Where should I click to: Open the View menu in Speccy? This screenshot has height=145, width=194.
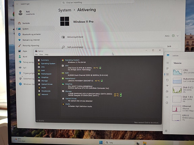(x=41, y=55)
